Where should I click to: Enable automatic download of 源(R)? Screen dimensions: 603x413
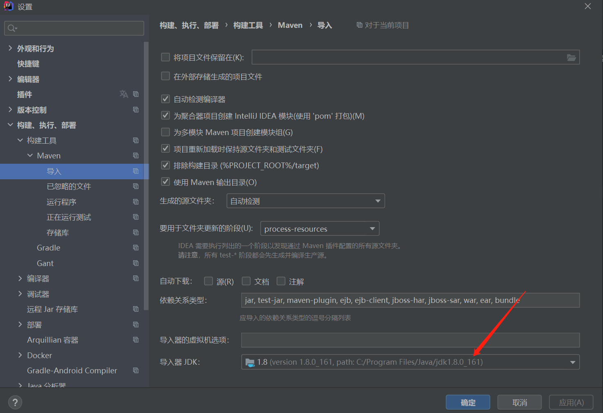[209, 281]
